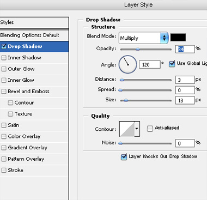Enable the Color Overlay checkbox

(4, 136)
